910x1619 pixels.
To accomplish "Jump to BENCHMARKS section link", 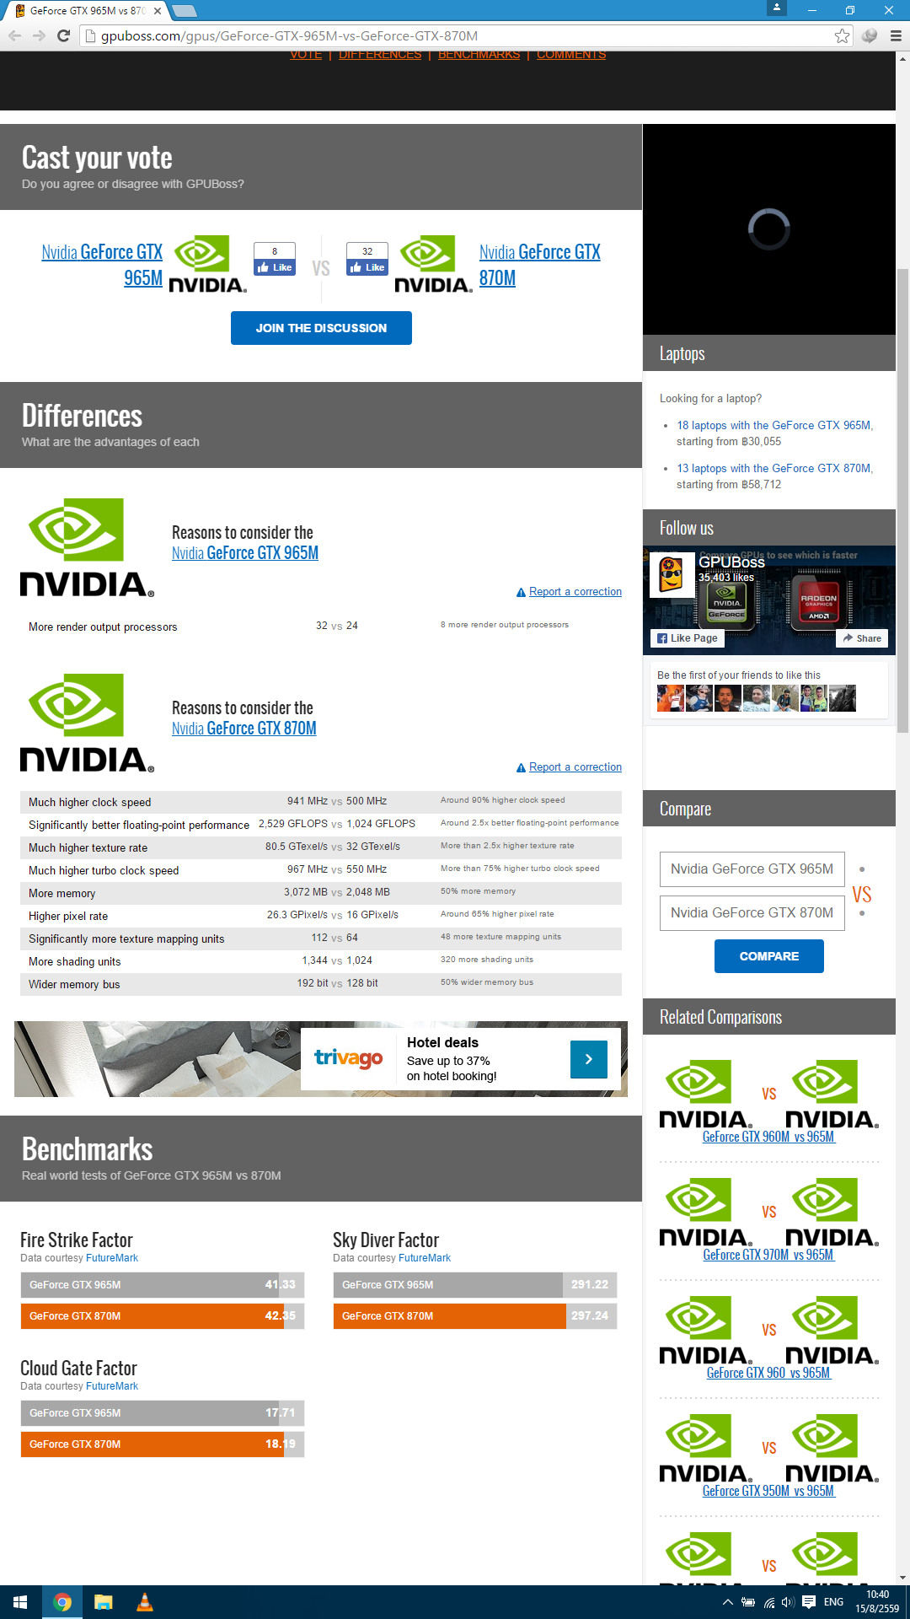I will click(479, 55).
